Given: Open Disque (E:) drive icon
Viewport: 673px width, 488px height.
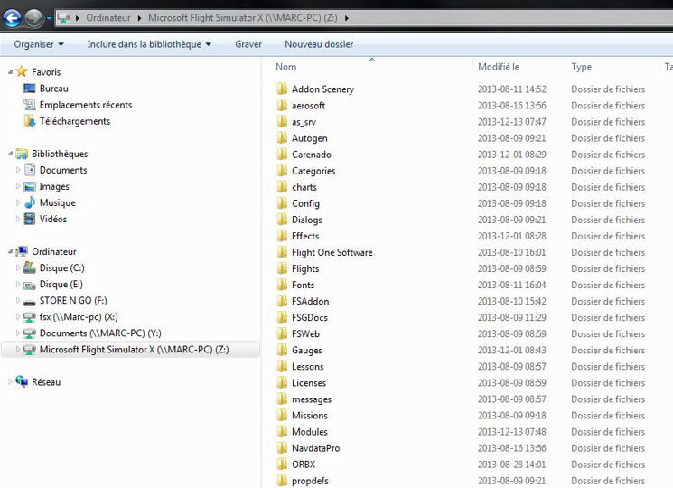Looking at the screenshot, I should click(x=30, y=284).
